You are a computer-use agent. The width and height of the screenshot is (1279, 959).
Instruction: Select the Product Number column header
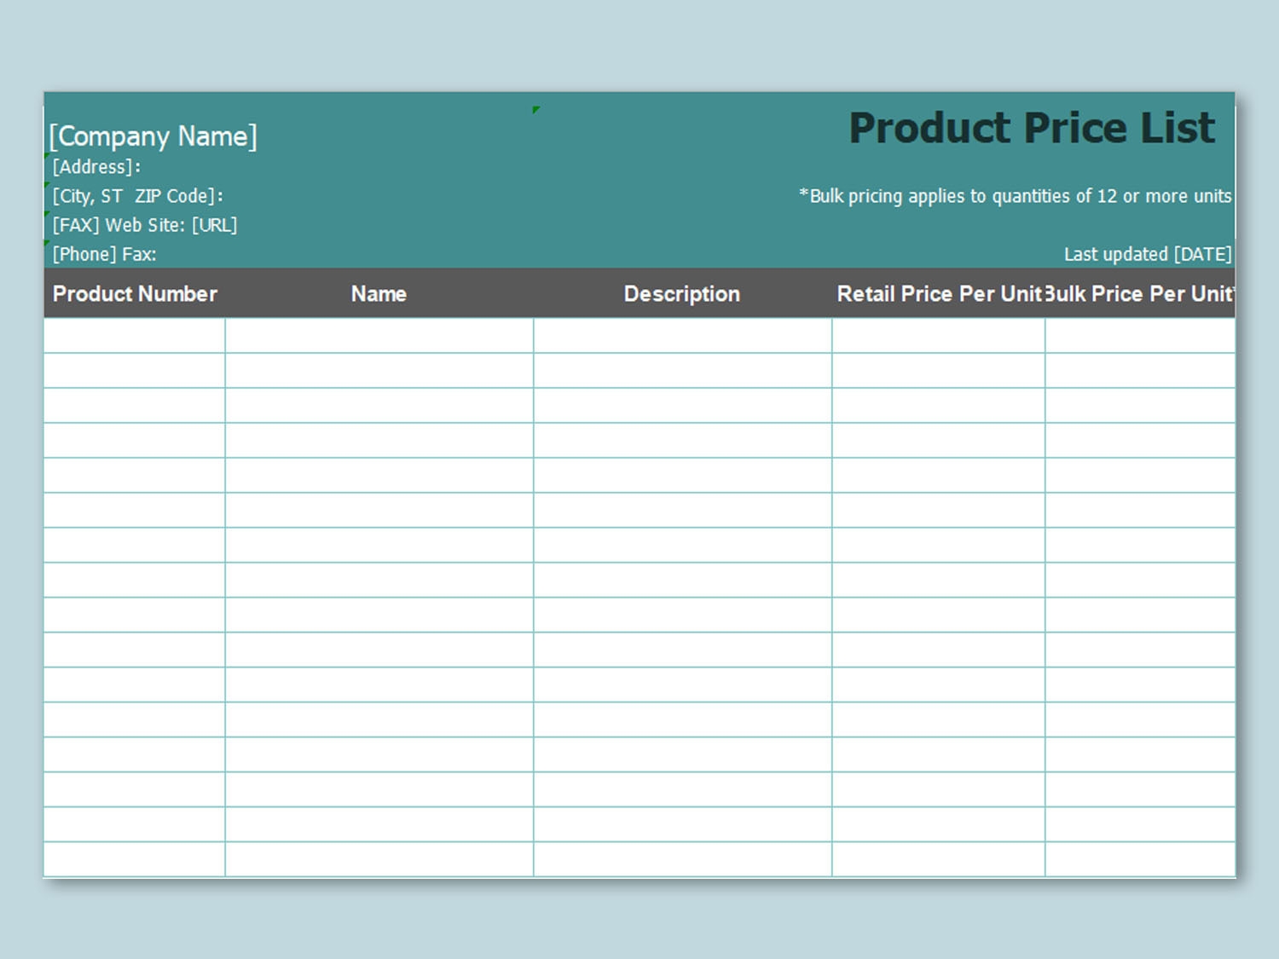tap(135, 293)
